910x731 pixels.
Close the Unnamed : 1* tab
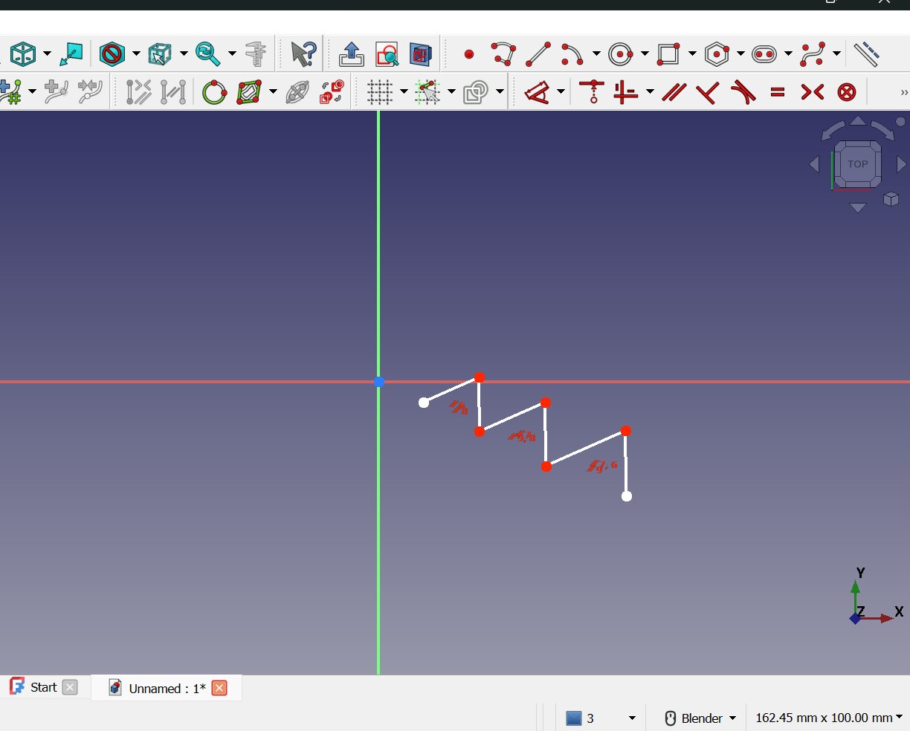click(x=219, y=688)
